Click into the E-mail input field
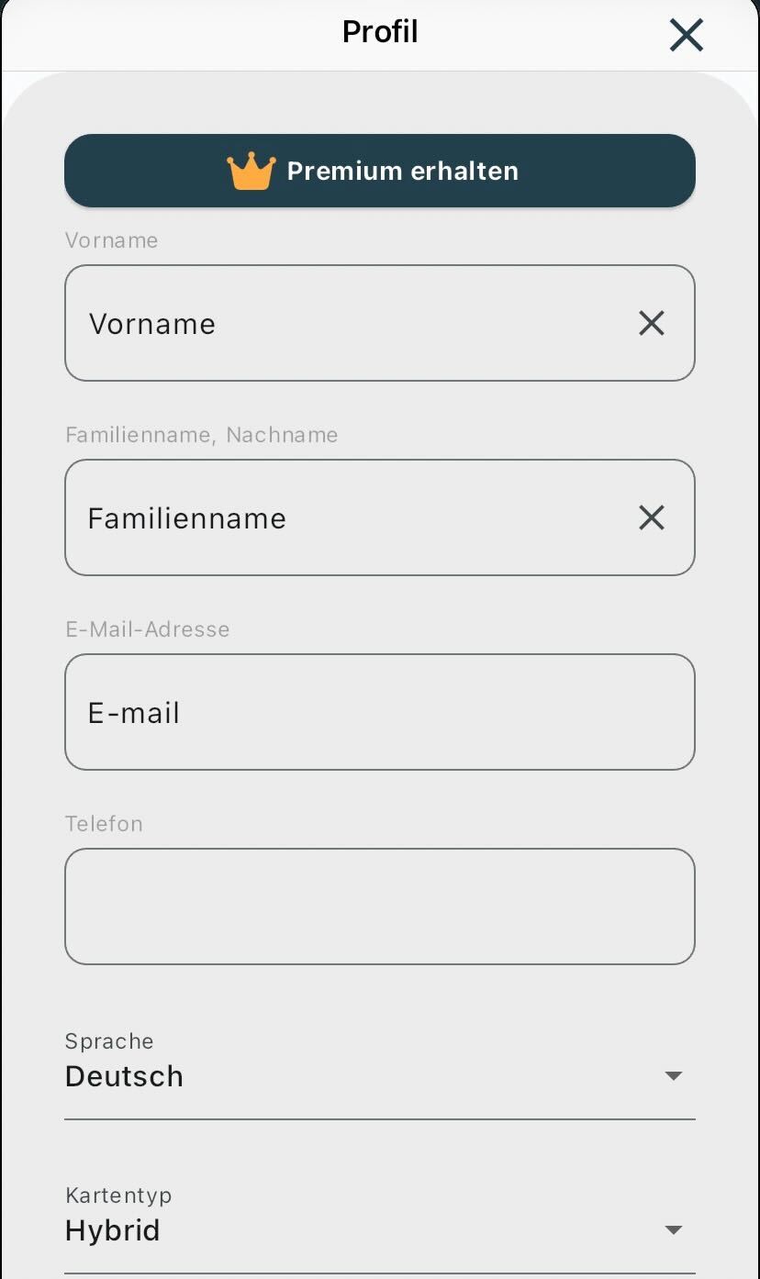 (379, 712)
